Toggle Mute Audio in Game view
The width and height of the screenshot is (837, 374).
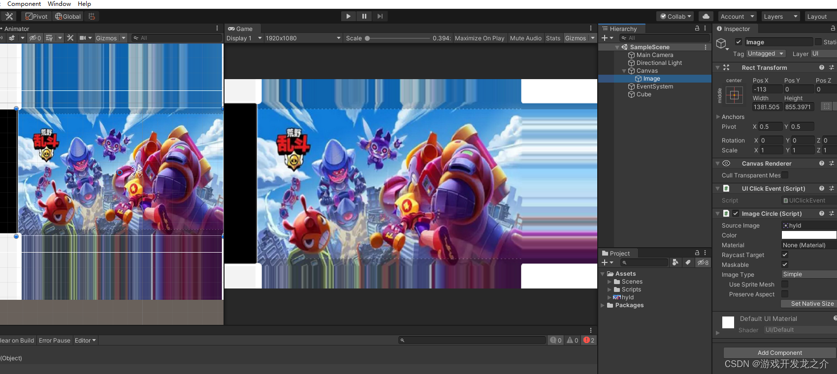point(525,38)
